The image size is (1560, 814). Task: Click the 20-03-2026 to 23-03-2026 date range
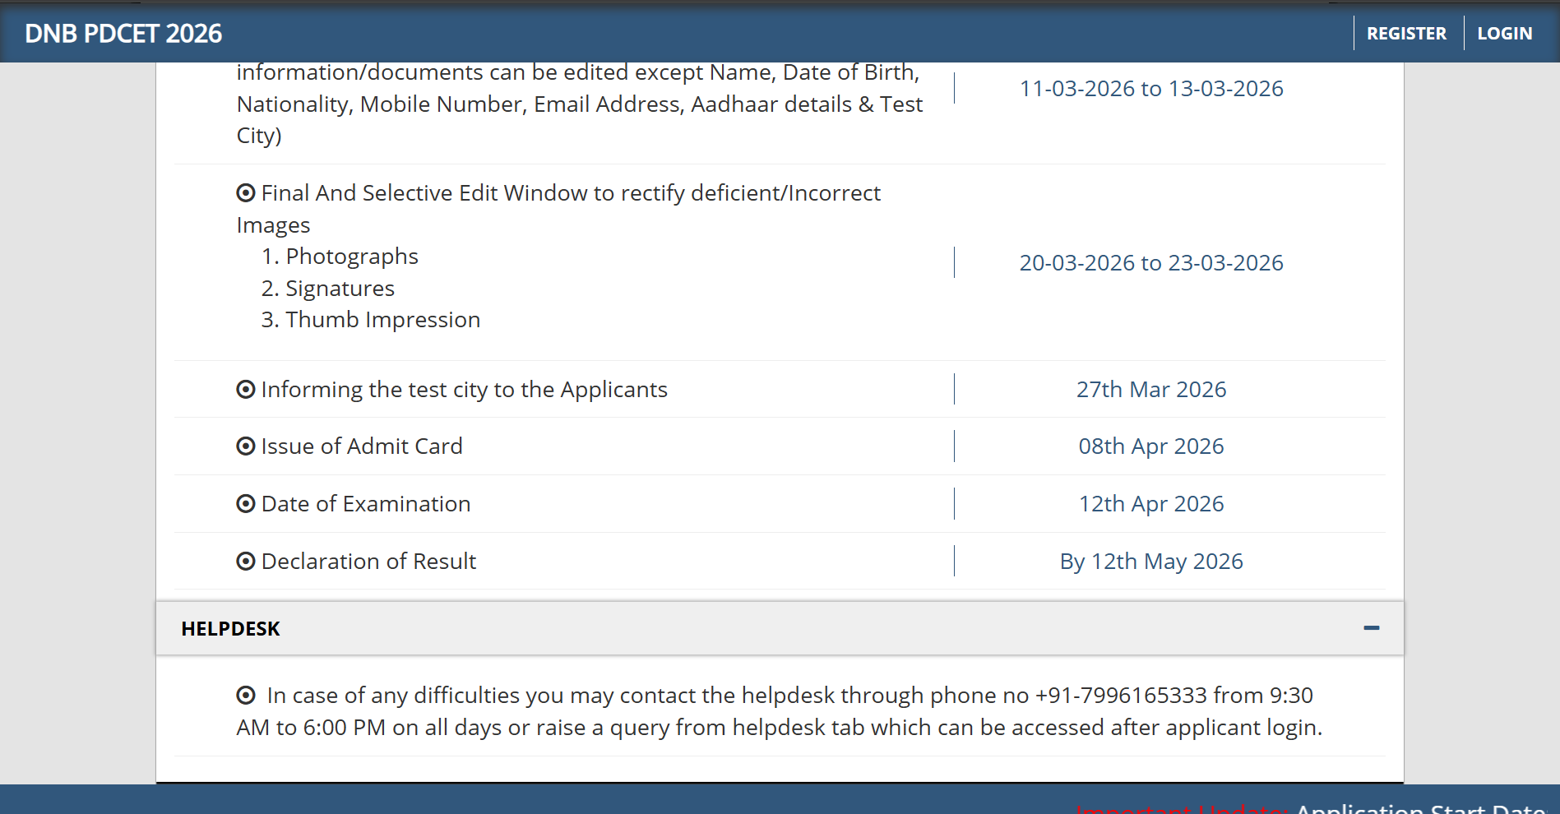click(1150, 263)
